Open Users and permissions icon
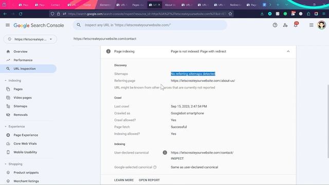 285,25
